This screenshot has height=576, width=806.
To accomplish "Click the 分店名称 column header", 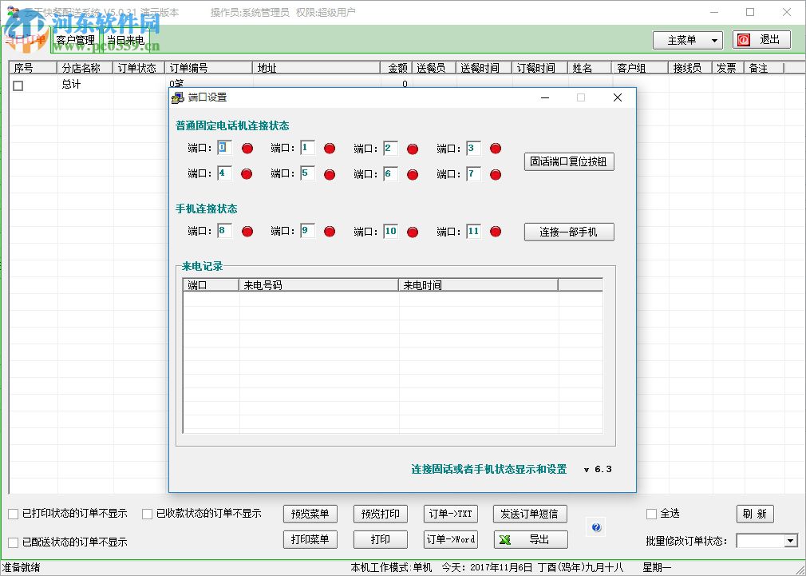I will pyautogui.click(x=85, y=68).
